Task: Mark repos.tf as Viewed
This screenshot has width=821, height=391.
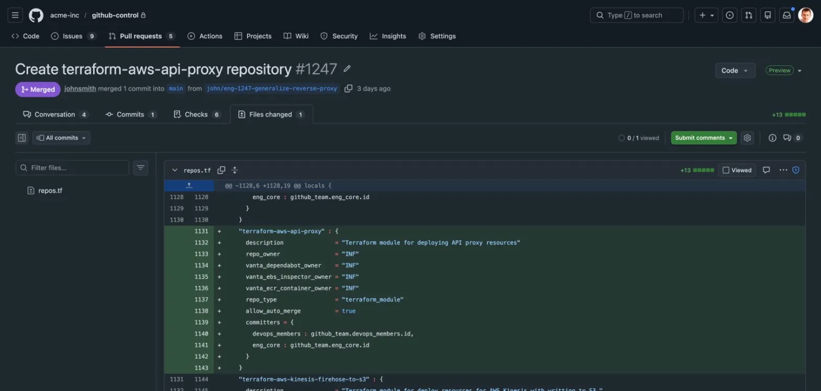Action: click(x=737, y=170)
